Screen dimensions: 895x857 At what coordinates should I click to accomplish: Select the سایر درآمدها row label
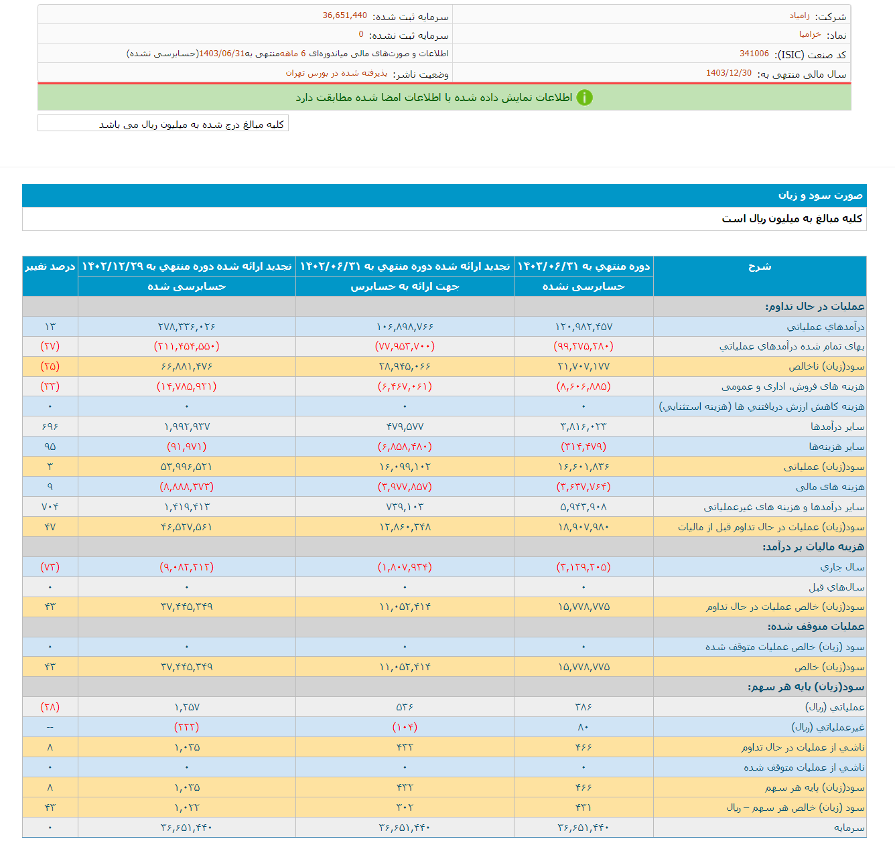coord(837,426)
